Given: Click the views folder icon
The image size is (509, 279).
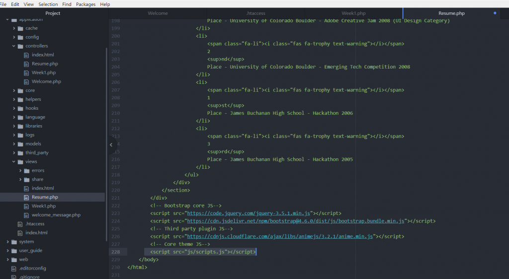Looking at the screenshot, I should pos(20,162).
